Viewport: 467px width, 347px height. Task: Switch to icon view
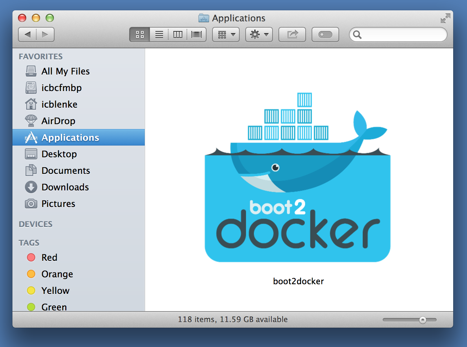[x=140, y=34]
